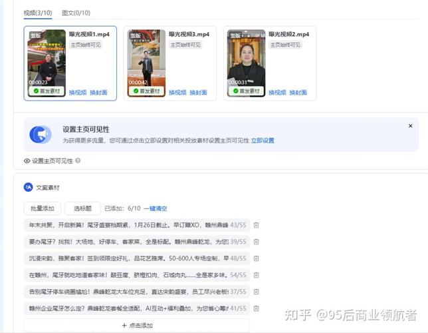
Task: Select the file name 曝光视频2.mp4
Action: [x=289, y=34]
